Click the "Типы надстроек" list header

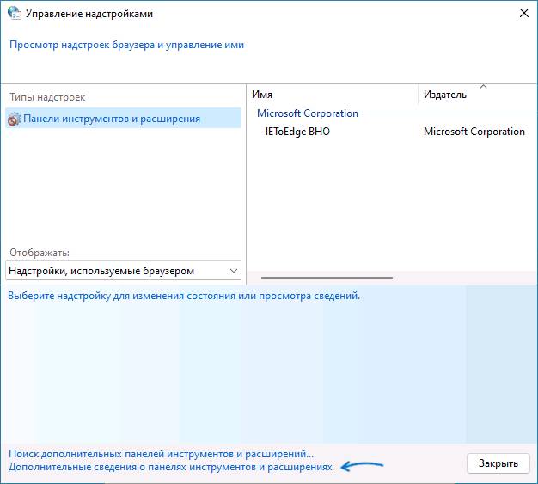[x=48, y=97]
